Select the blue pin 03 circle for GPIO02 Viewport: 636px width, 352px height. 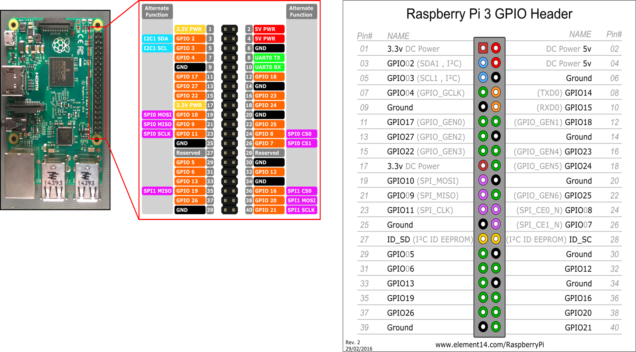483,63
